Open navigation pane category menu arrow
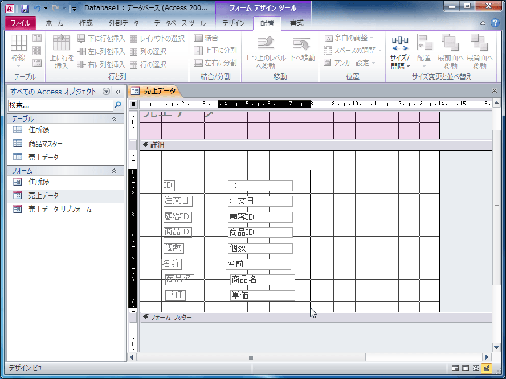 106,92
